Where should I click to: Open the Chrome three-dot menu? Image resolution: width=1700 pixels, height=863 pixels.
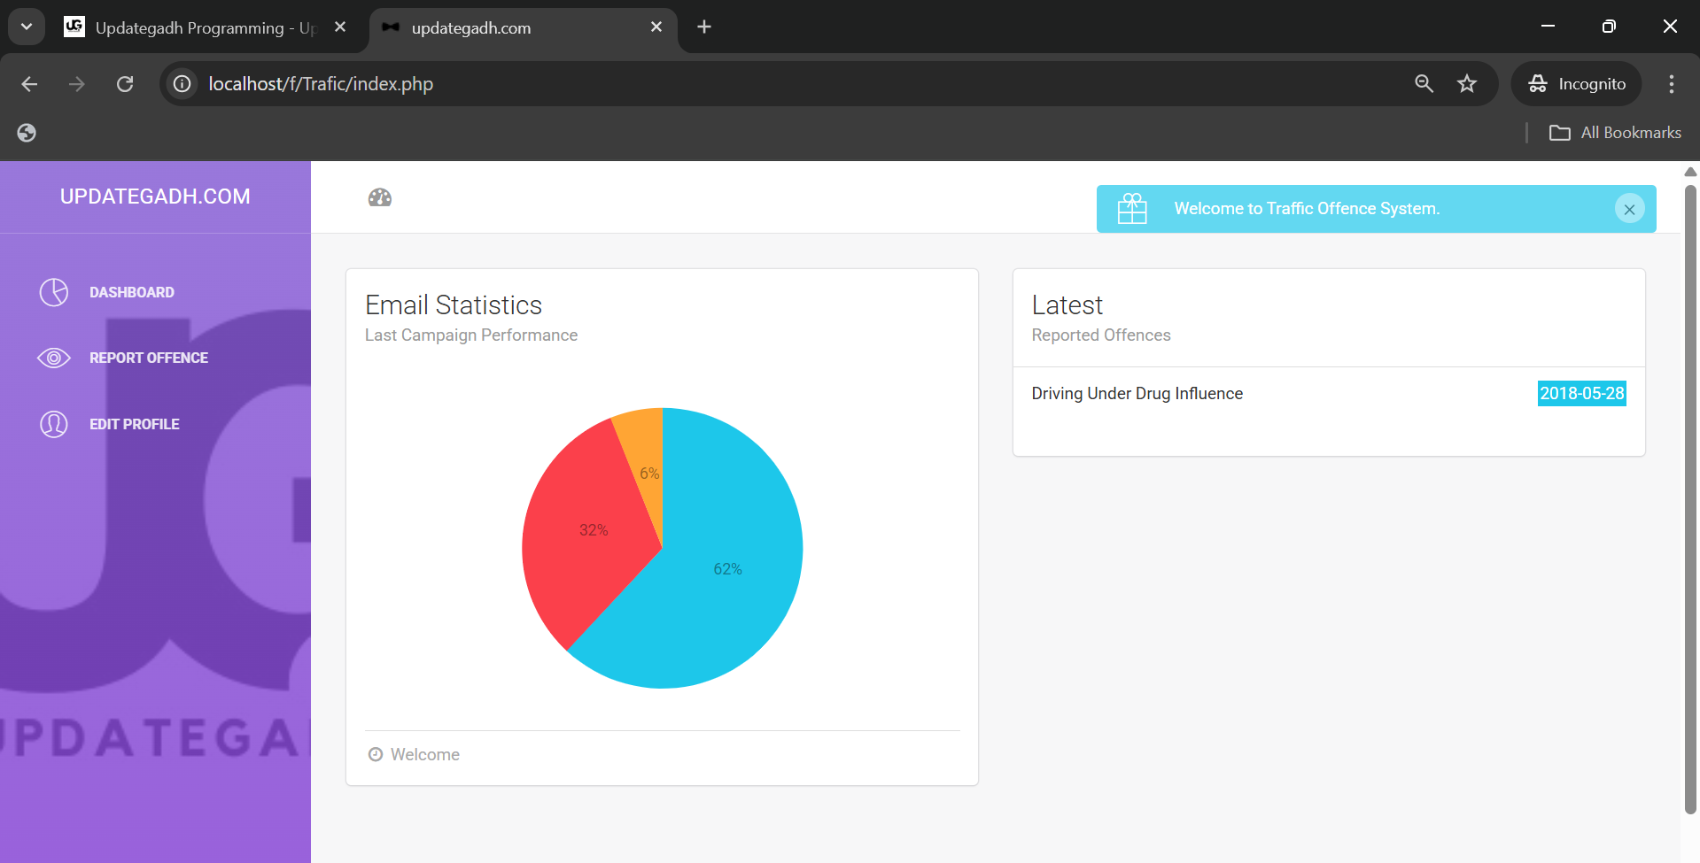(1671, 84)
